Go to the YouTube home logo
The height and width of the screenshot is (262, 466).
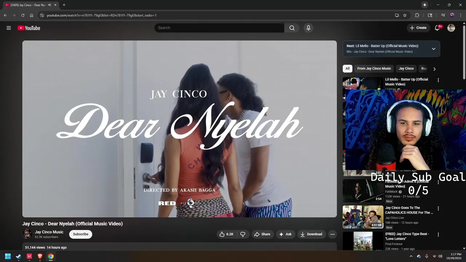(29, 28)
